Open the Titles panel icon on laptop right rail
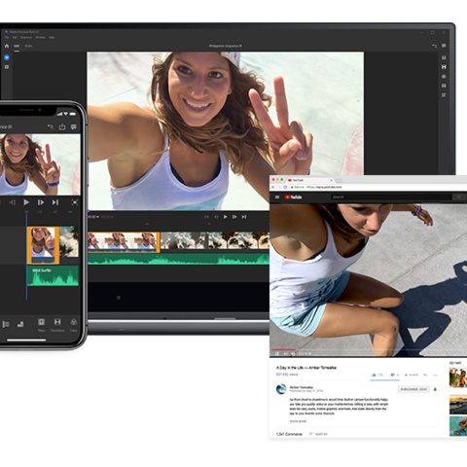 coord(444,57)
